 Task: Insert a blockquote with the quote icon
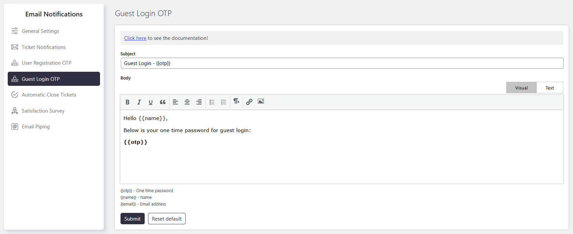[x=162, y=102]
